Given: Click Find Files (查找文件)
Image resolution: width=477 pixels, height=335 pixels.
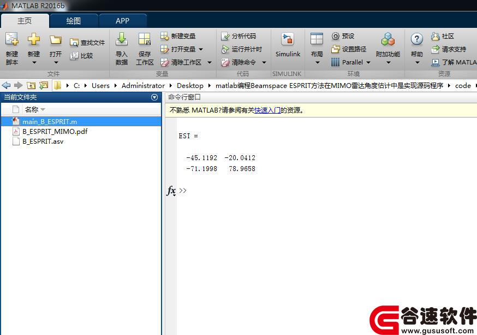Looking at the screenshot, I should tap(87, 43).
